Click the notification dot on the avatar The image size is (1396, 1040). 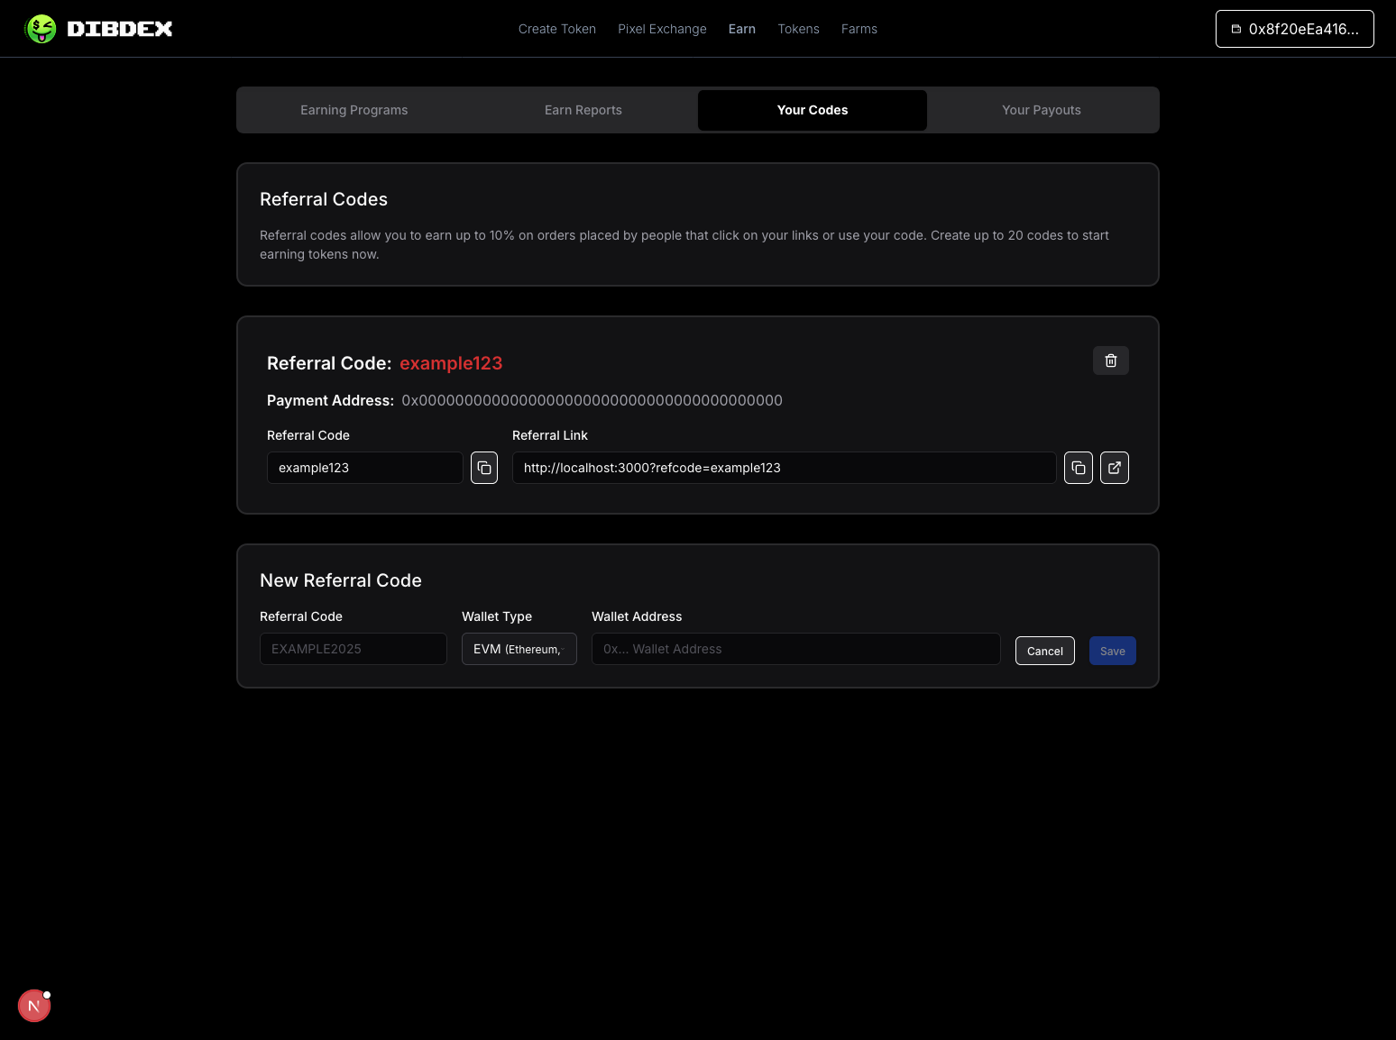[x=47, y=993]
